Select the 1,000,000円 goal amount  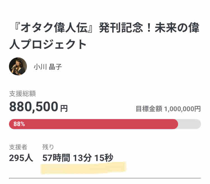tap(183, 109)
